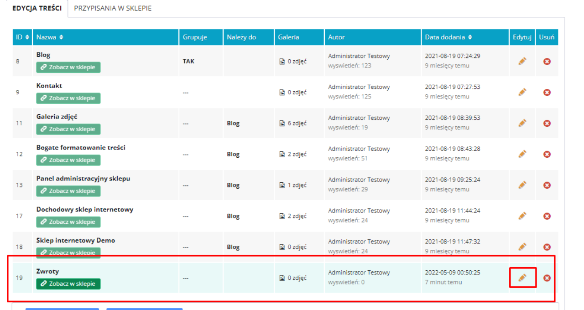Switch to the Edycja treści tab
The width and height of the screenshot is (584, 310).
(x=37, y=8)
